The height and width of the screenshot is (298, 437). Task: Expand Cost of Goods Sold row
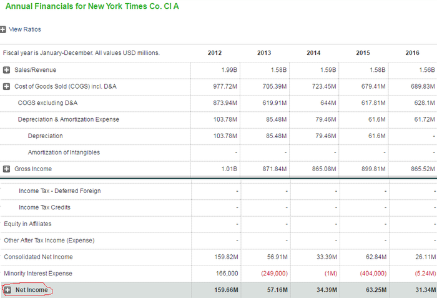(7, 86)
